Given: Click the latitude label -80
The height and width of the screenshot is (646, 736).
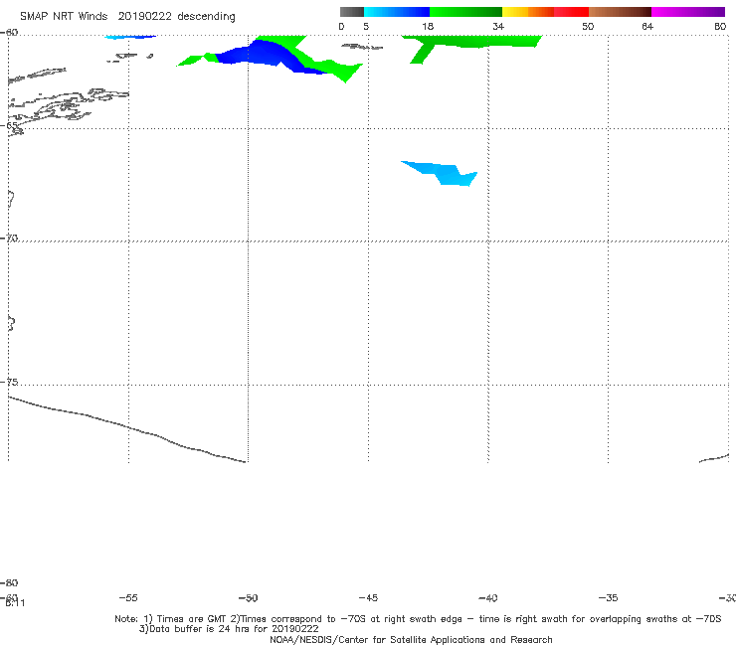Looking at the screenshot, I should [x=9, y=582].
